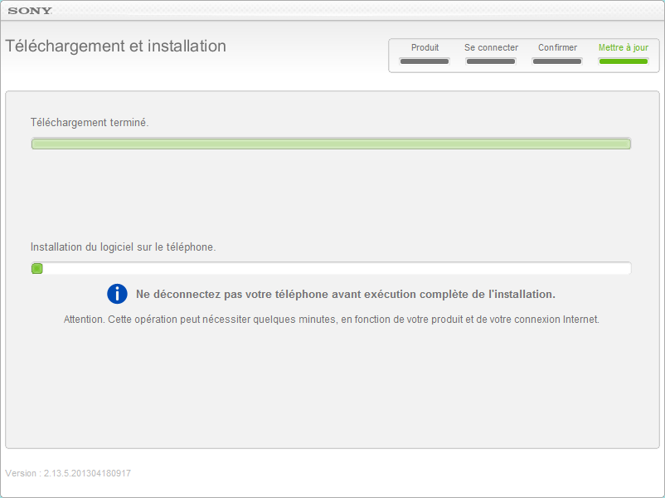Image resolution: width=665 pixels, height=498 pixels.
Task: Click the green Mettre à jour step indicator bar
Action: coord(624,61)
